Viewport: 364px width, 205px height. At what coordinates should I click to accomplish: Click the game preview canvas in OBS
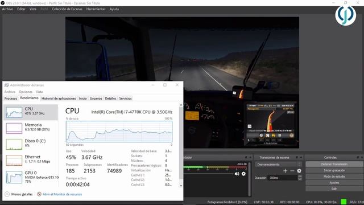click(x=182, y=83)
